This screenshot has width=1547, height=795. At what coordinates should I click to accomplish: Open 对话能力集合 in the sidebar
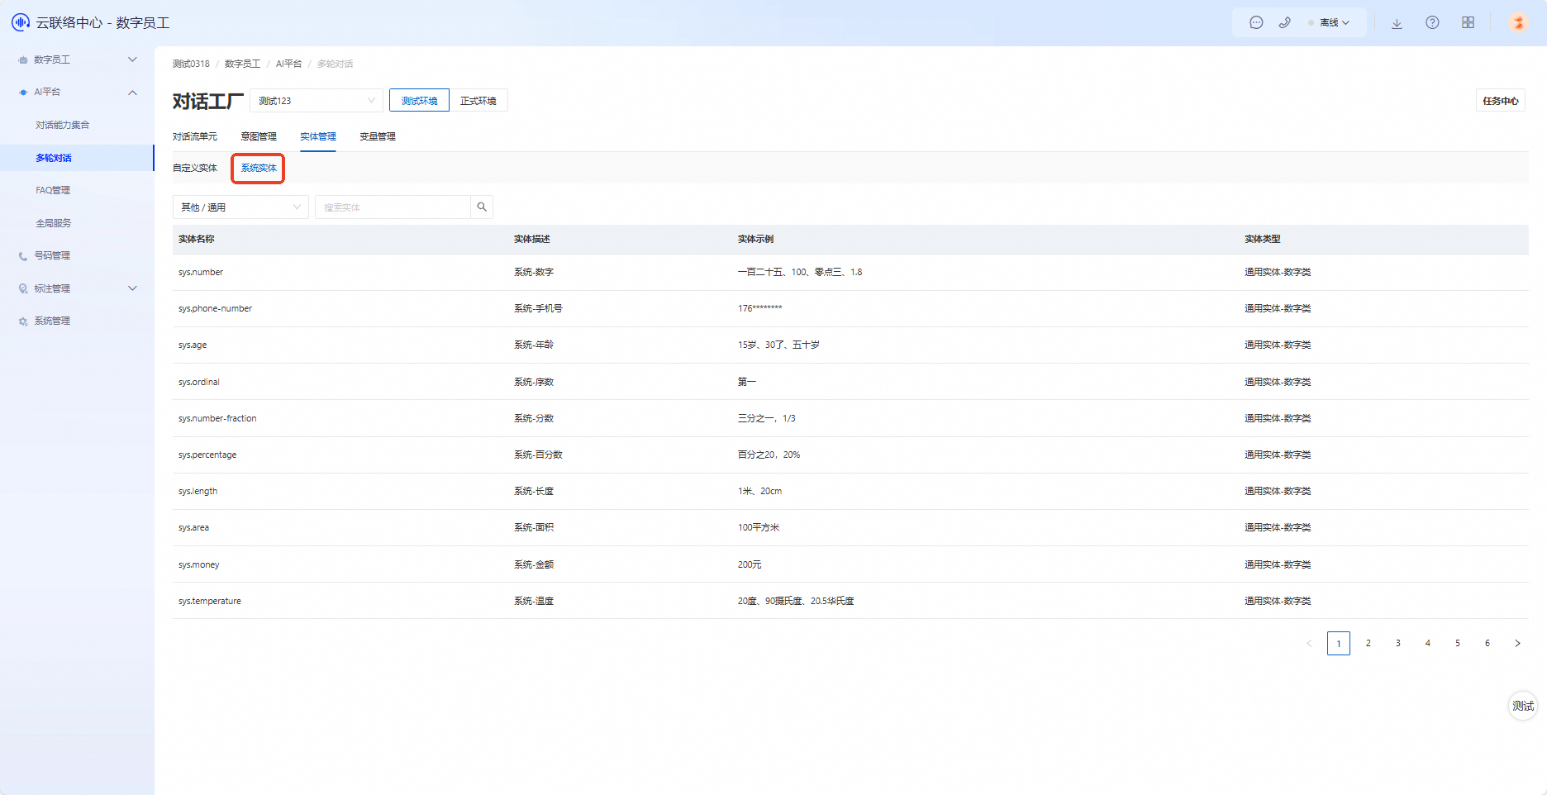click(62, 125)
